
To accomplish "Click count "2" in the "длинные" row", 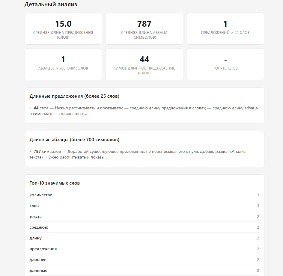I will click(258, 270).
